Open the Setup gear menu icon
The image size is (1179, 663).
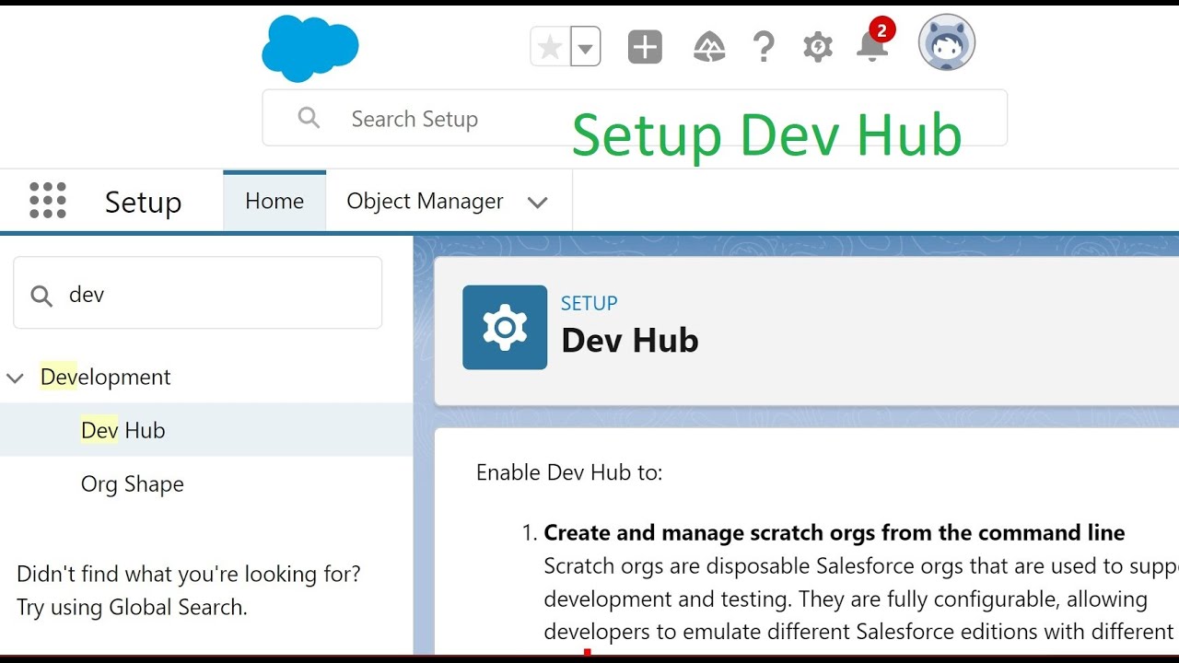(x=818, y=47)
